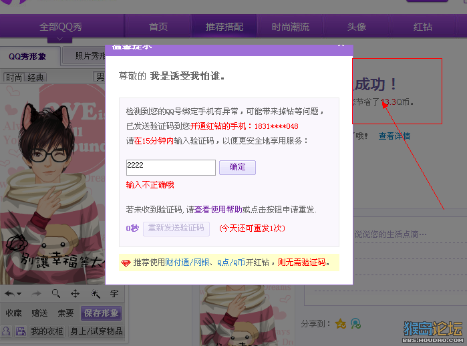Click the avatar thumbnail under the dialog
Viewport: 467px width, 346px height.
[x=247, y=316]
